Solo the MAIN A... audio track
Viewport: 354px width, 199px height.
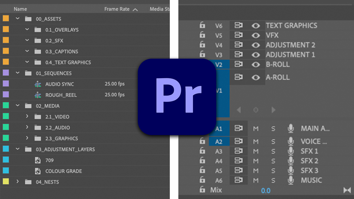pos(273,129)
